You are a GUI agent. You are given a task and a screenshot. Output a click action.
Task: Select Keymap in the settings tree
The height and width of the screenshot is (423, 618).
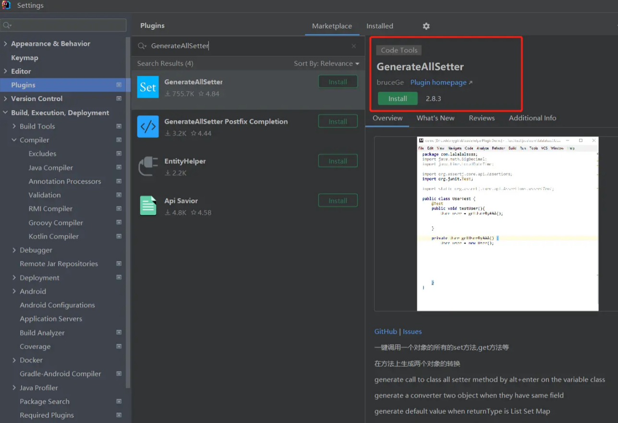24,58
